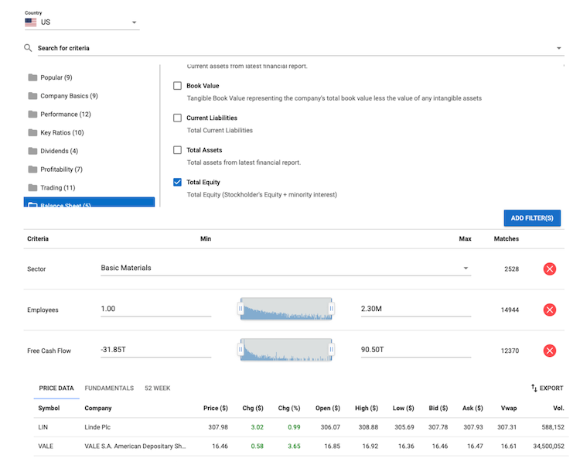The height and width of the screenshot is (462, 580).
Task: Click the Sector matches value 2528
Action: [x=512, y=269]
